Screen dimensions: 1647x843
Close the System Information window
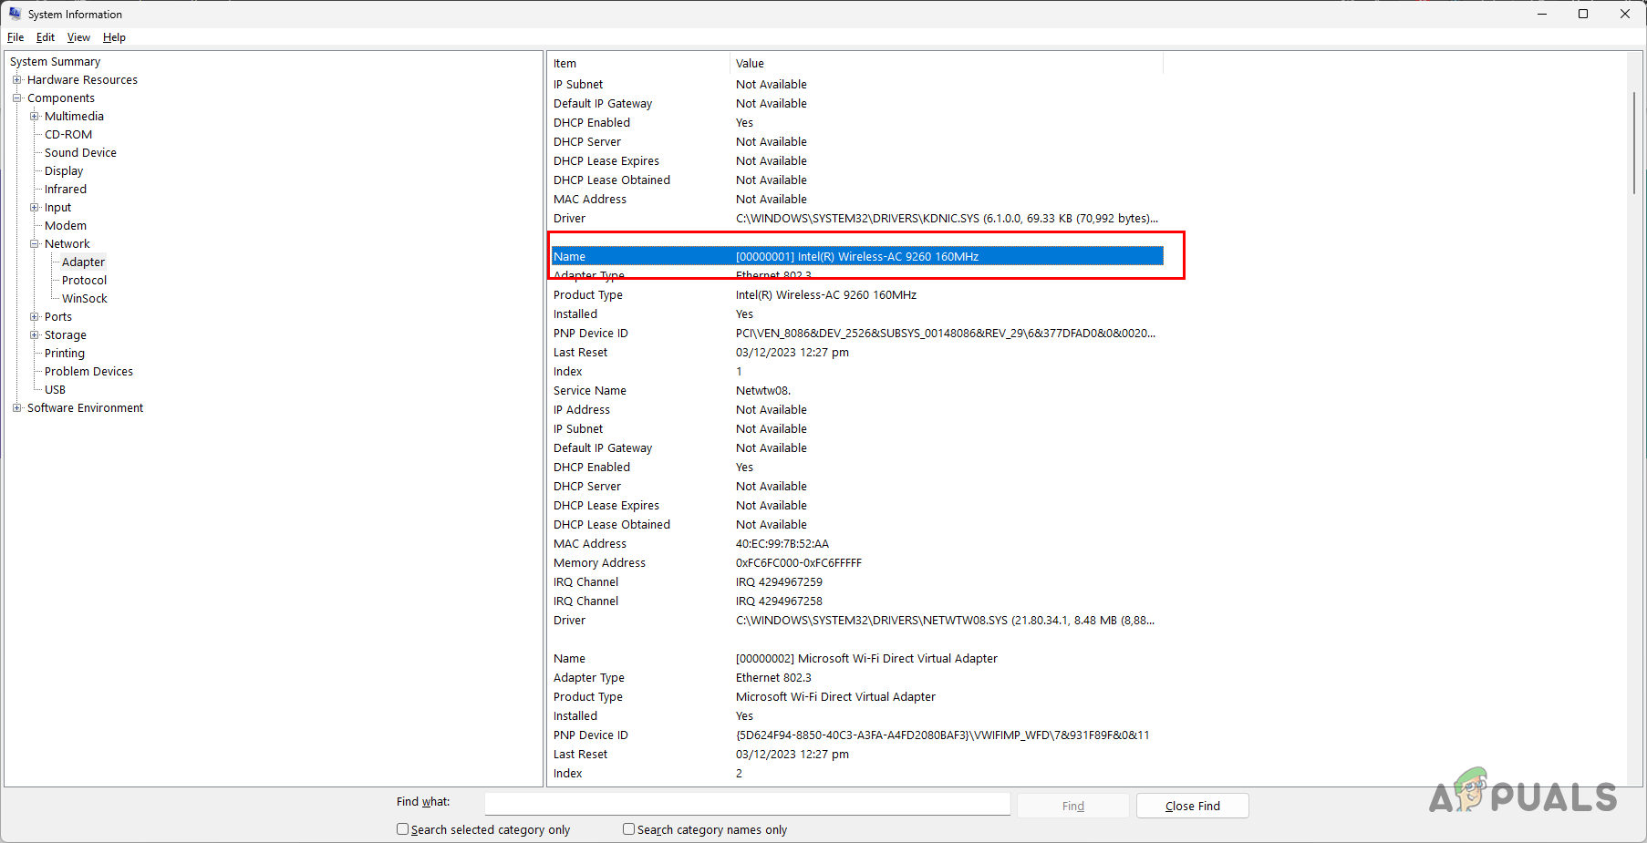[x=1625, y=14]
